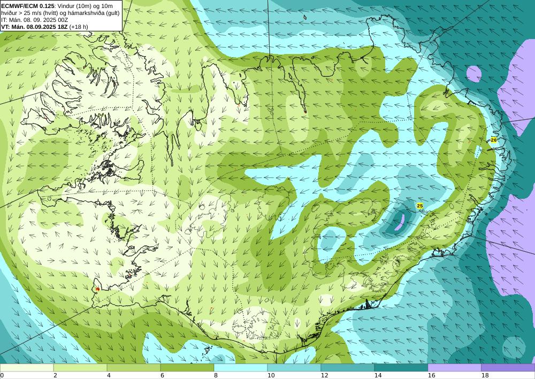Click the legend scale value '0'

2,375
